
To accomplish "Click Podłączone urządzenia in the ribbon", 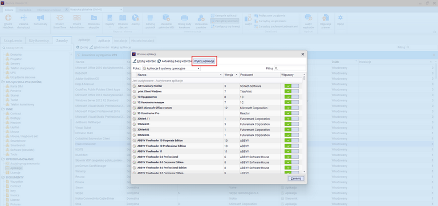I will click(x=270, y=15).
